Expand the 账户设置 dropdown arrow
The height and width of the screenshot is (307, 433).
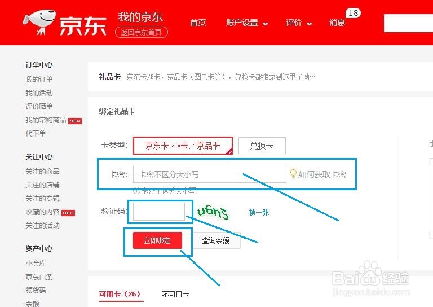click(x=265, y=24)
